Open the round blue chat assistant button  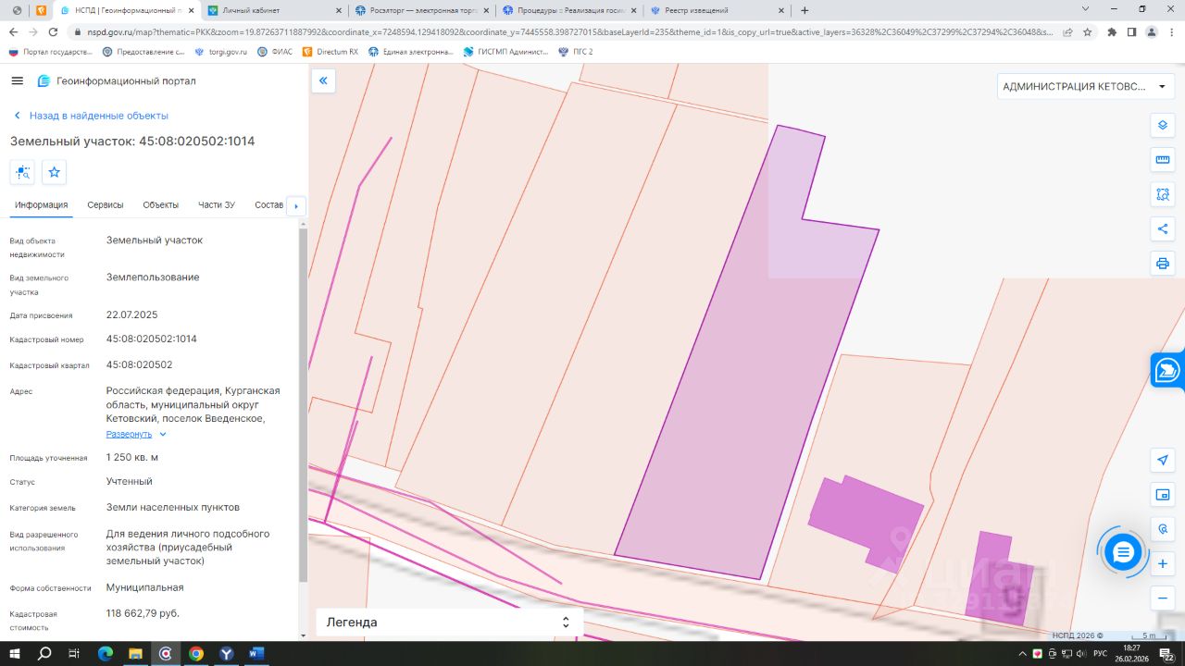point(1123,552)
